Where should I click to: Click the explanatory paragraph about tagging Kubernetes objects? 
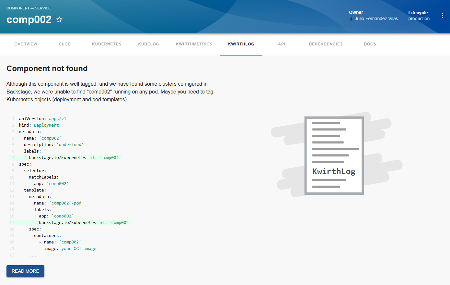(x=110, y=92)
